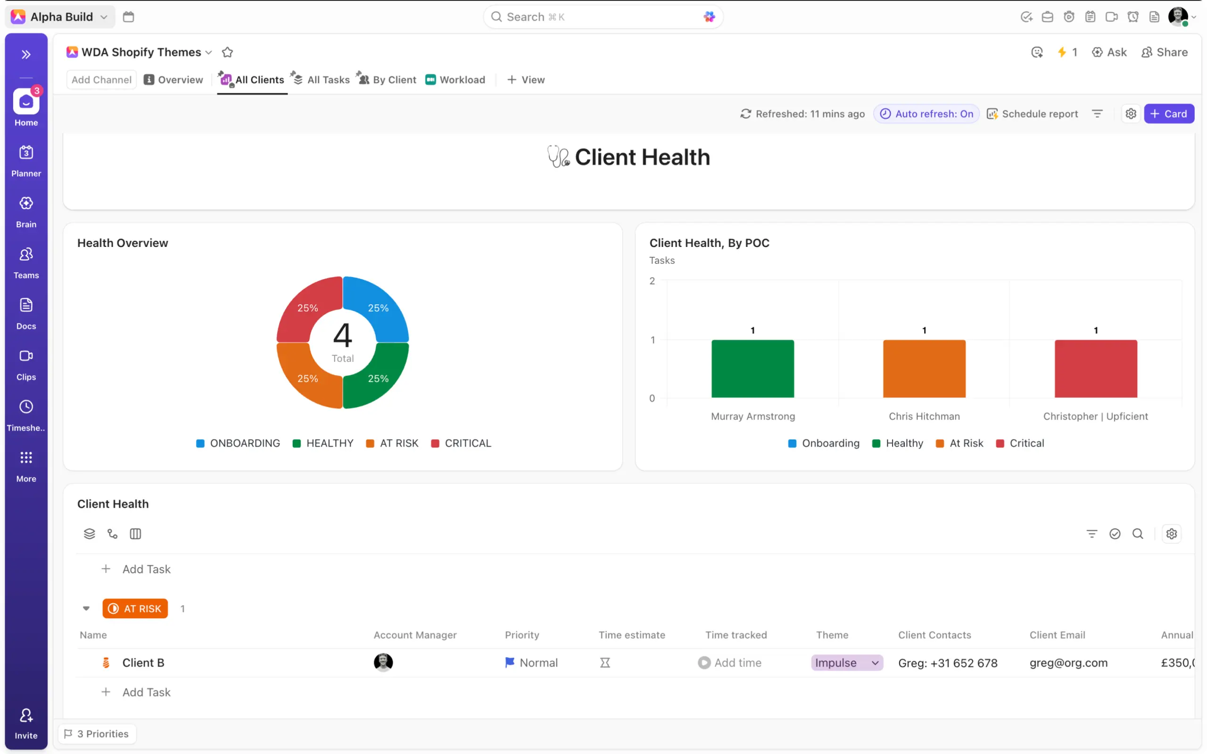Viewport: 1207px width, 754px height.
Task: Collapse the AT RISK group
Action: 86,608
